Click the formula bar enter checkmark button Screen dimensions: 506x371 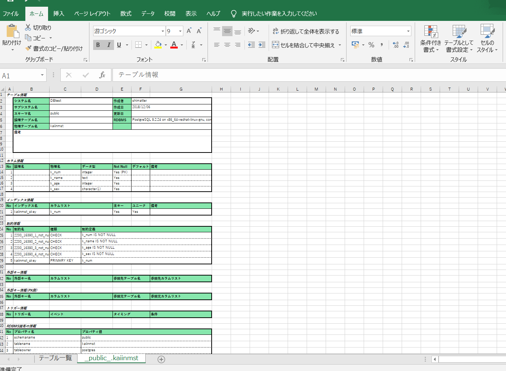pyautogui.click(x=86, y=75)
